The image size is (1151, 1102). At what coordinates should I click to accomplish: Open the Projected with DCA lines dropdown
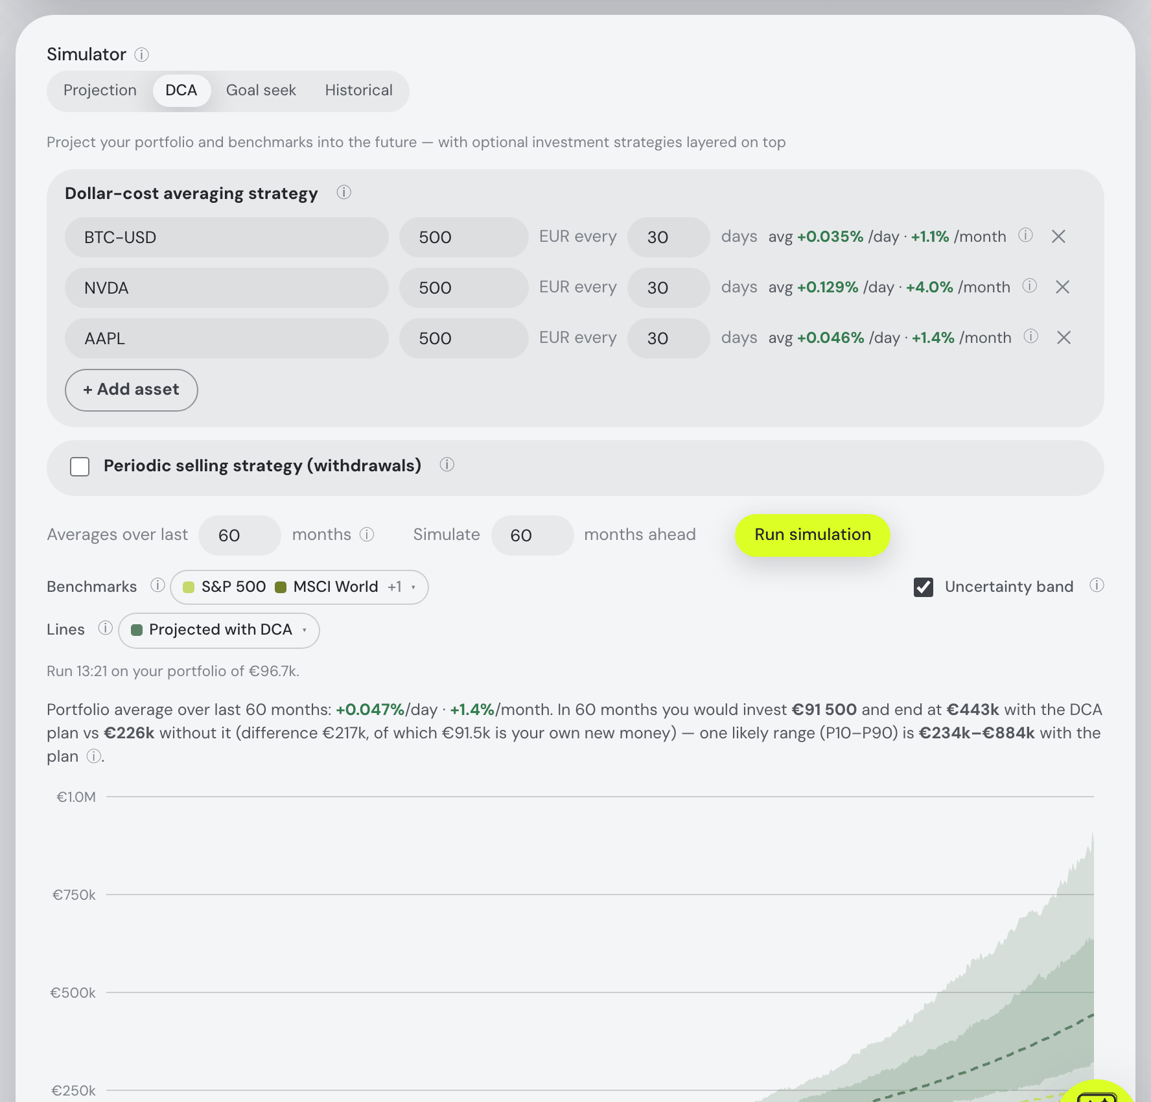219,630
